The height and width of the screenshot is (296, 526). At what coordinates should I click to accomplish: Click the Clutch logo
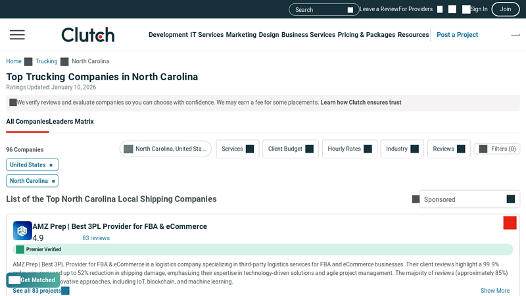[x=88, y=35]
